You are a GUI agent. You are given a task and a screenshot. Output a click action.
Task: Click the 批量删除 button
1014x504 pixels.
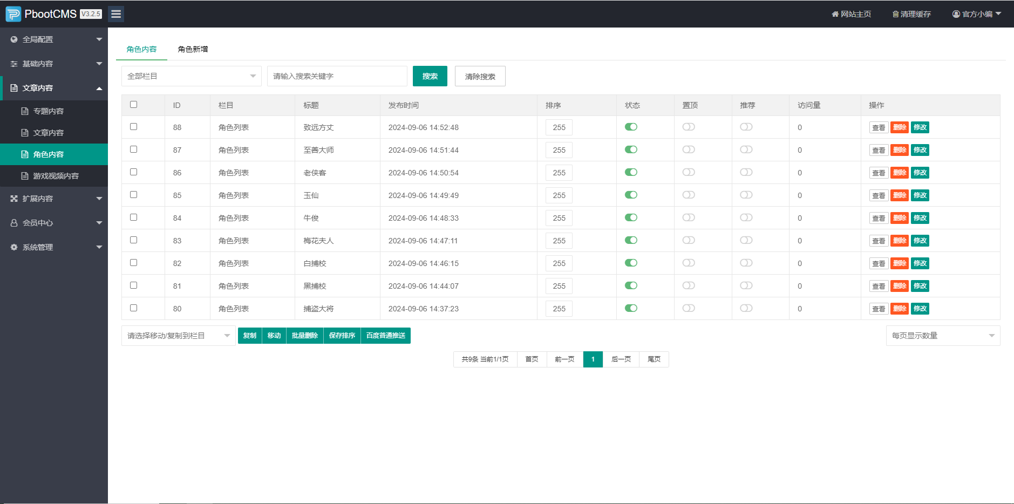(305, 336)
